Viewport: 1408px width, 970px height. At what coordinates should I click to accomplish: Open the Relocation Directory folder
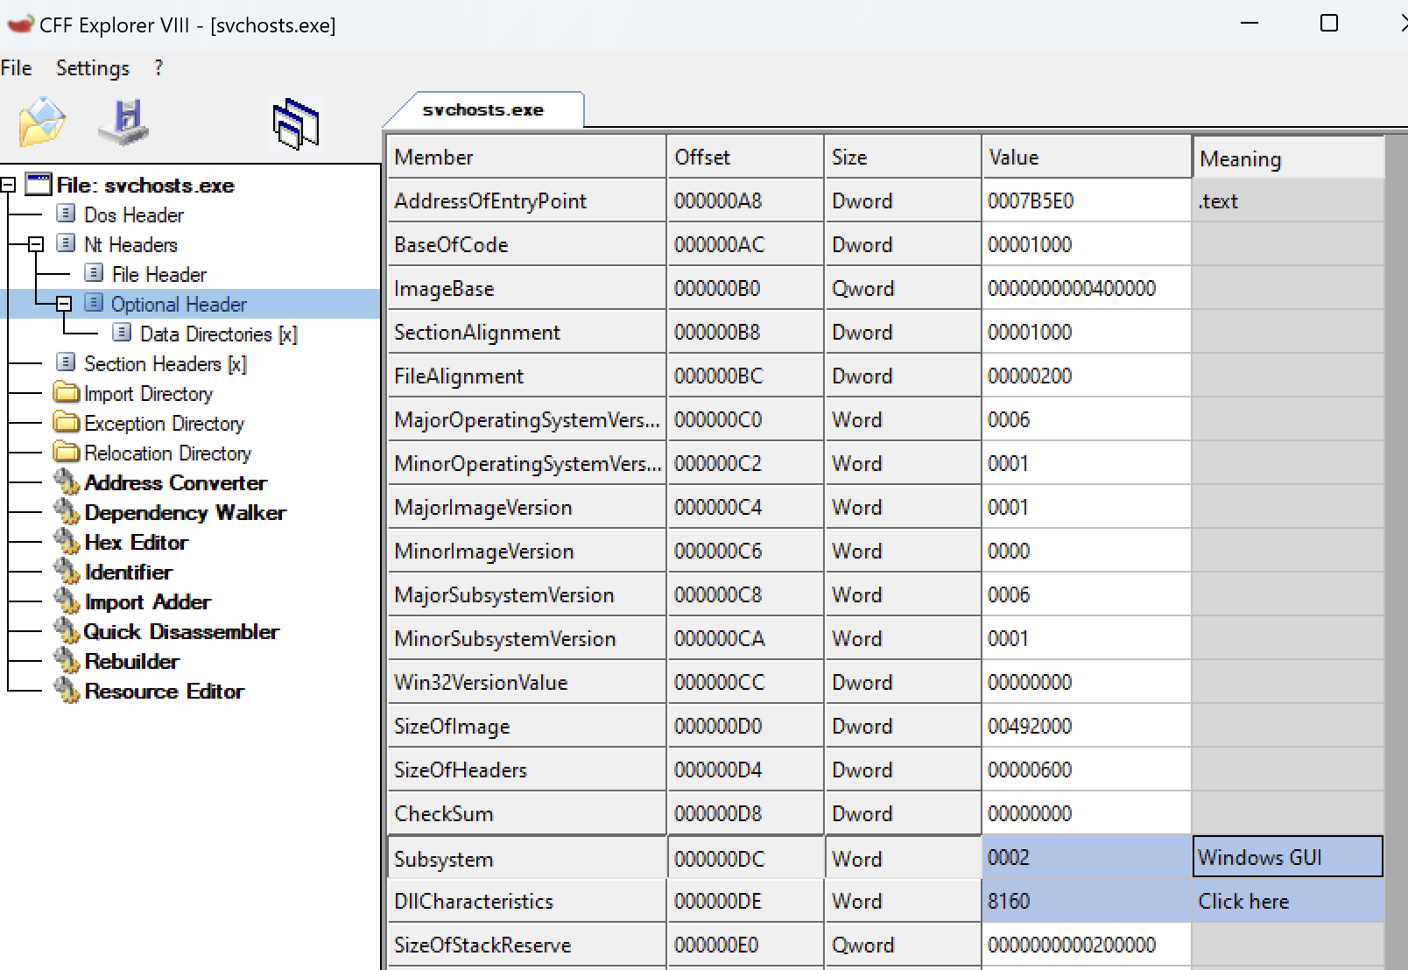coord(167,453)
